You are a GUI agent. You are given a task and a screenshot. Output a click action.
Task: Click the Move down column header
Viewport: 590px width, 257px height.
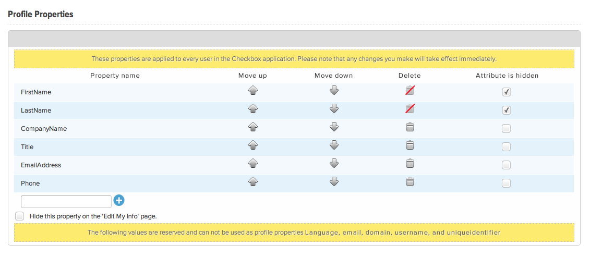[x=334, y=76]
